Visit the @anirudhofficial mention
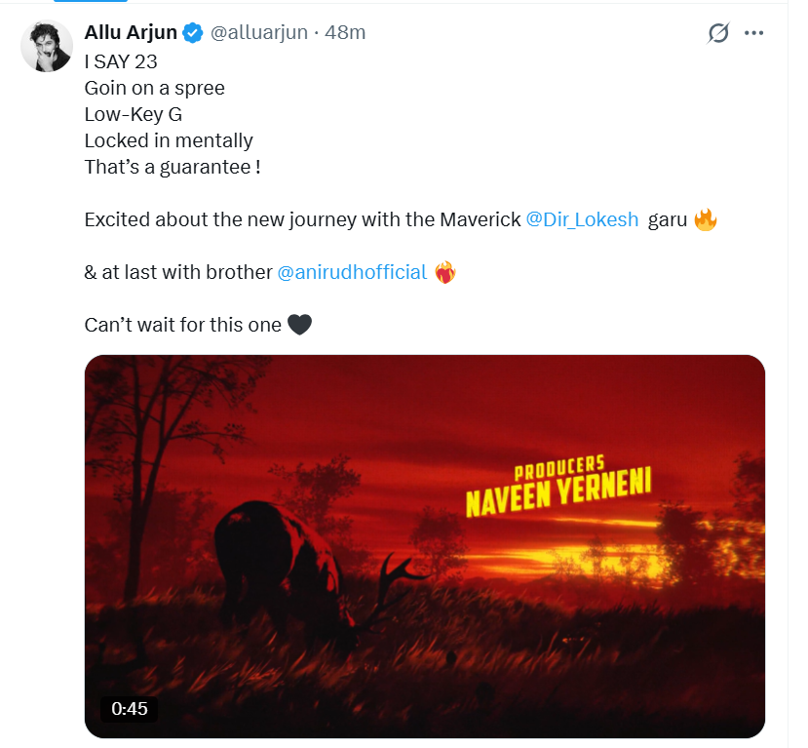Image resolution: width=808 pixels, height=748 pixels. coord(353,272)
